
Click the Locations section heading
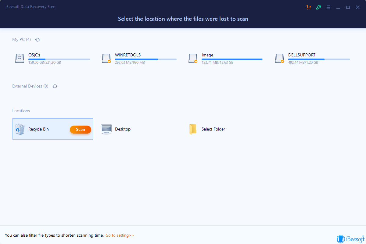pos(21,111)
